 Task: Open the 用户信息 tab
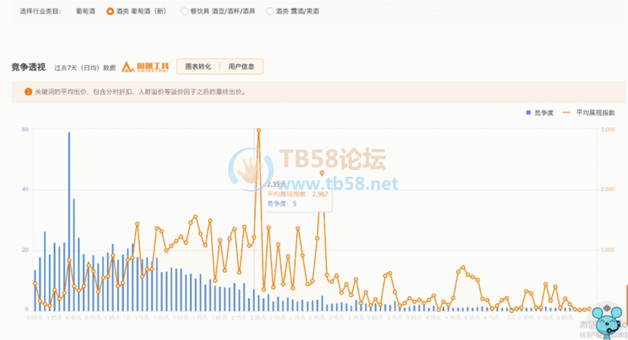pyautogui.click(x=242, y=67)
